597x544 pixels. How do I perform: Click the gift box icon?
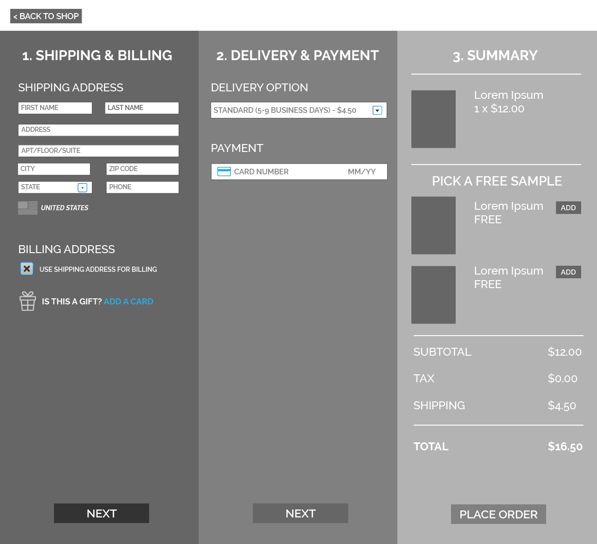click(28, 301)
